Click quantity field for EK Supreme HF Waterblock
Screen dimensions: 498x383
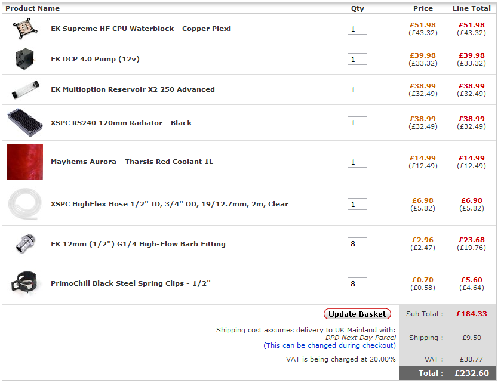point(357,29)
